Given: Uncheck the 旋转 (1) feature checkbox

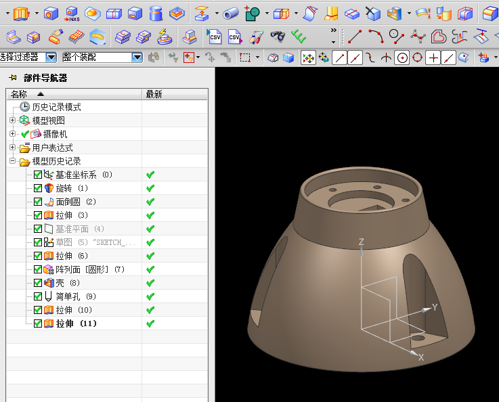Looking at the screenshot, I should coord(38,188).
